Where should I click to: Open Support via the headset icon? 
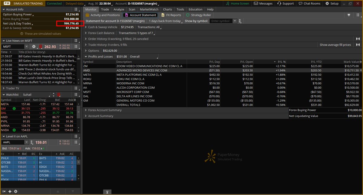[x=279, y=4]
